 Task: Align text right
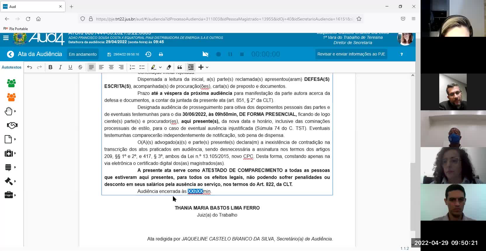[x=121, y=67]
